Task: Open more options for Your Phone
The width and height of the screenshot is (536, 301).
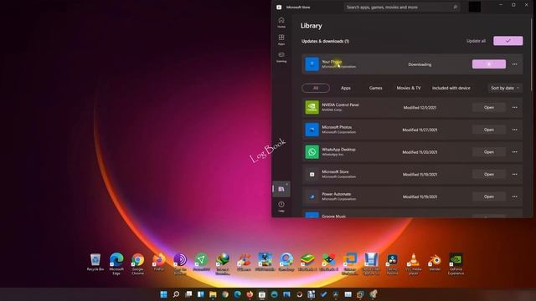Action: click(515, 64)
